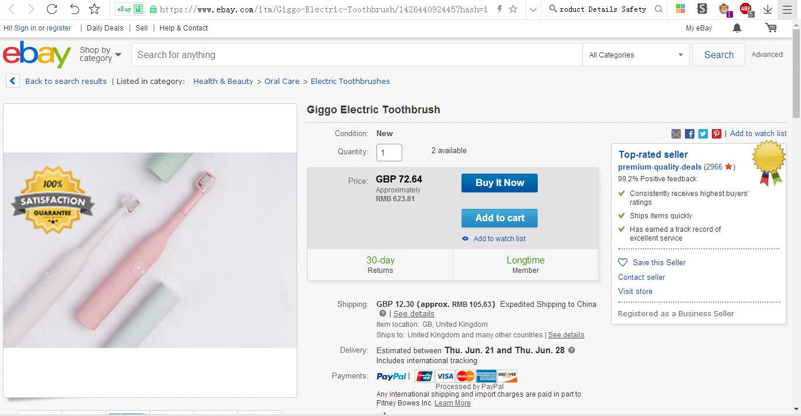Screen dimensions: 801x416
Task: Open the All Categories dropdown
Action: (636, 55)
